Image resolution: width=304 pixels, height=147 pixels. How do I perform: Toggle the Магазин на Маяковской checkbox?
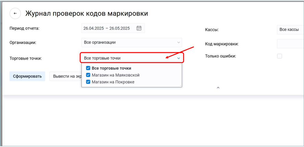(x=88, y=75)
